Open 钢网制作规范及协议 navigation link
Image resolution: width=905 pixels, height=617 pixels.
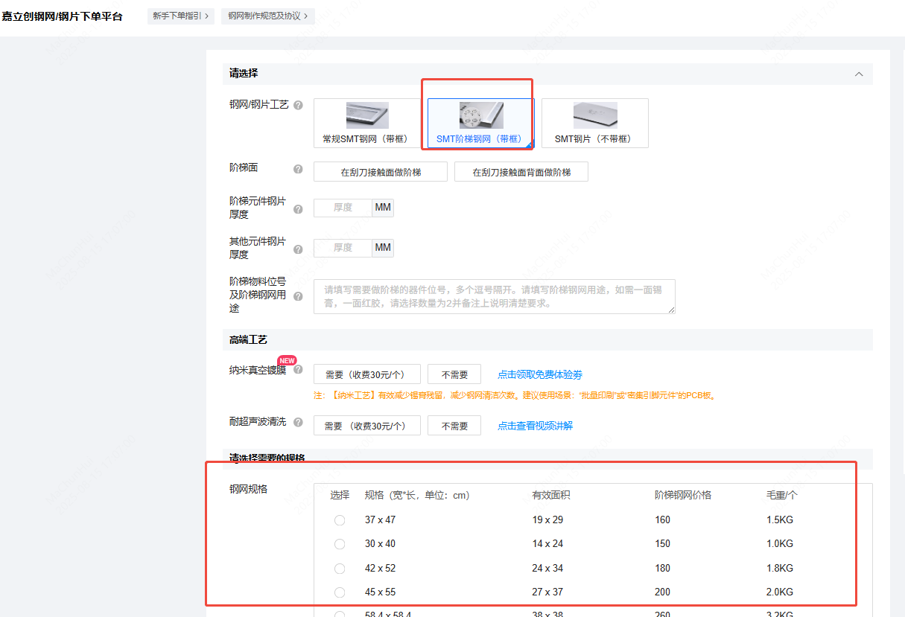pos(267,16)
